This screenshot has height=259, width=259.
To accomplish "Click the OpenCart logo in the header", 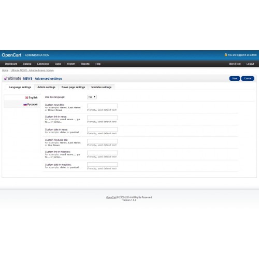I will (11, 55).
